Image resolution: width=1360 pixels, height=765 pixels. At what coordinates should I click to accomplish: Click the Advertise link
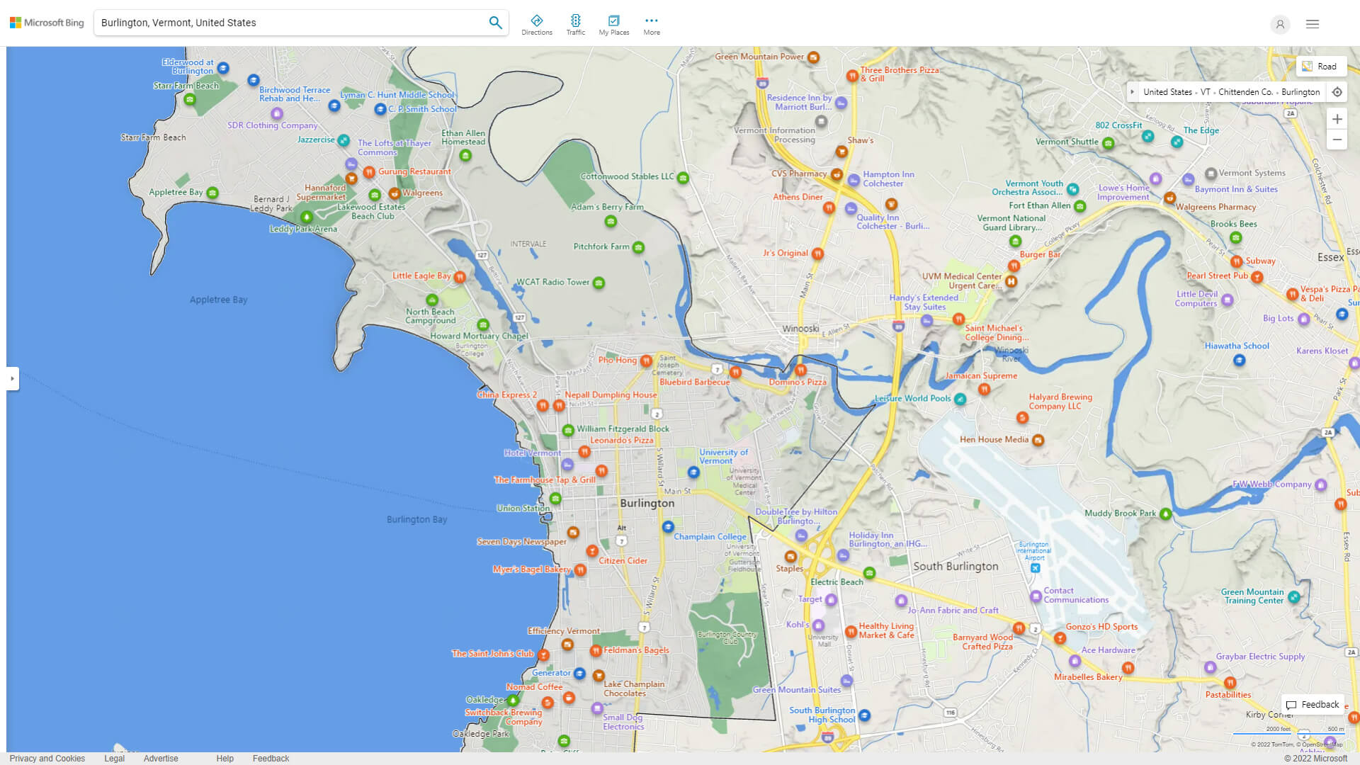click(x=161, y=758)
